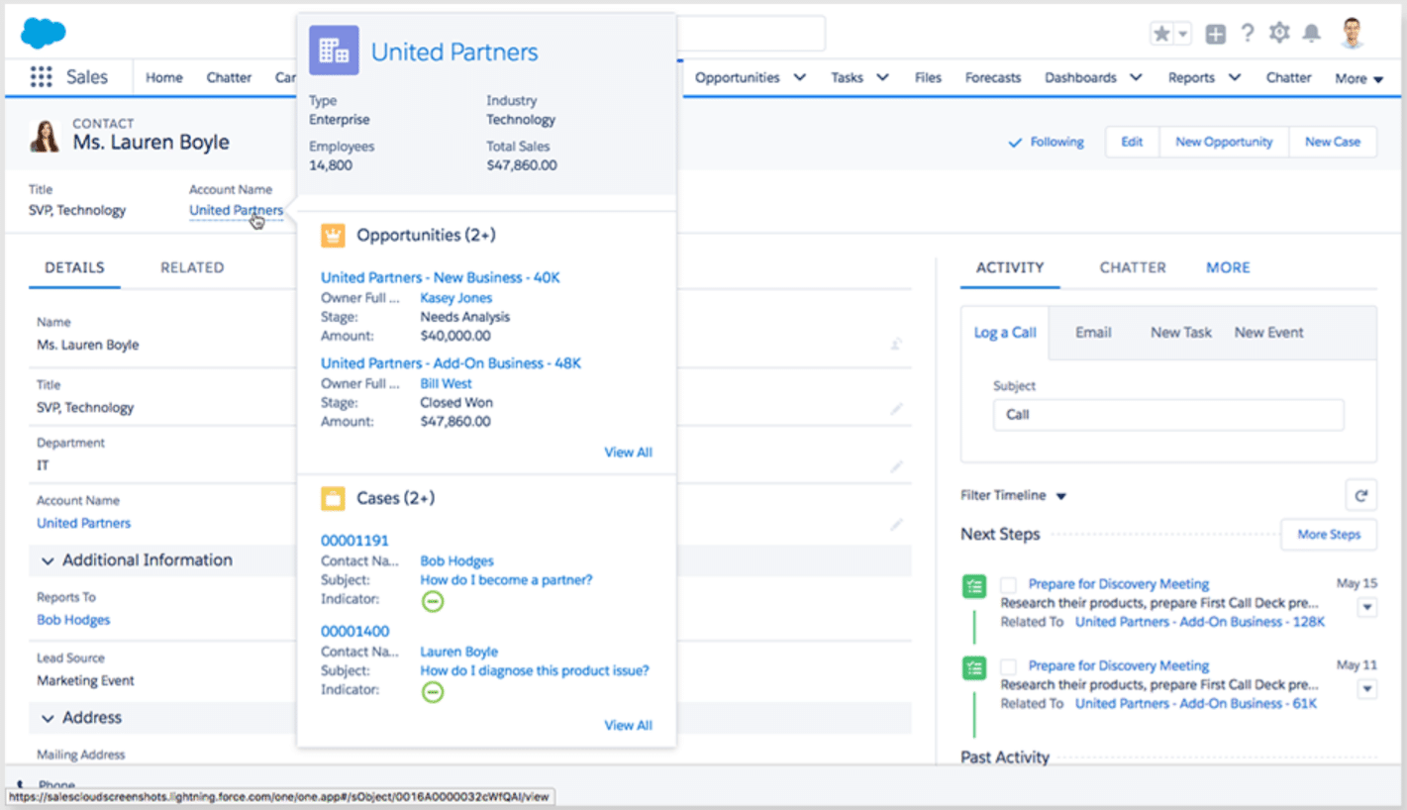
Task: Open the Setup gear icon
Action: [1281, 33]
